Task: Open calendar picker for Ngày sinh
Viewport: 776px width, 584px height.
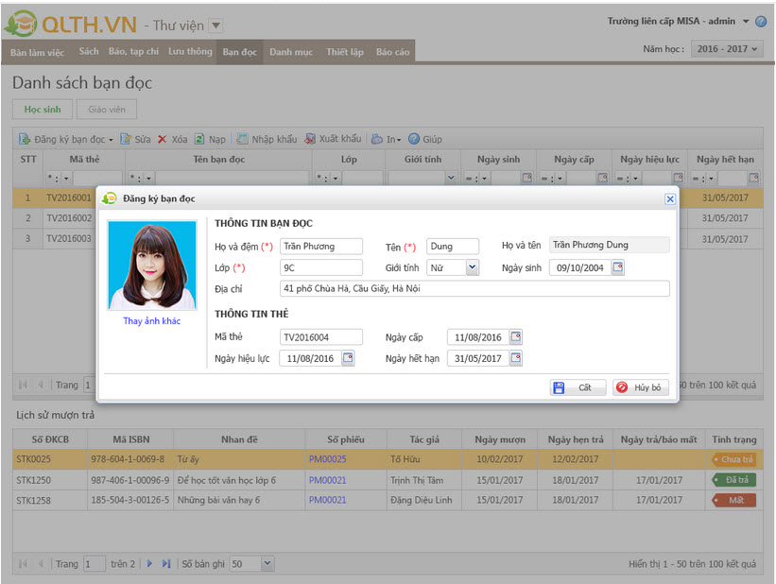Action: pos(618,268)
